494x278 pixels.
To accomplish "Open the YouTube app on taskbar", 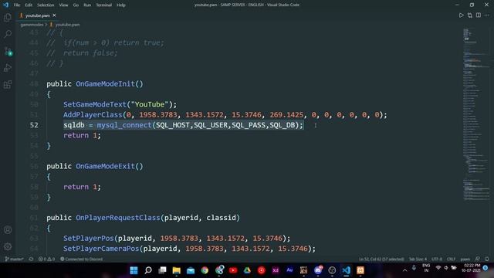I will tap(233, 270).
